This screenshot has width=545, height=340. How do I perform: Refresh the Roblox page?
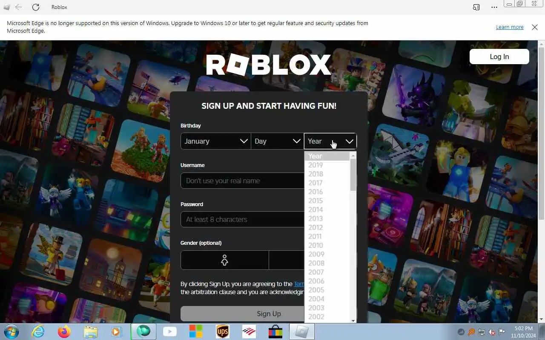[x=36, y=7]
